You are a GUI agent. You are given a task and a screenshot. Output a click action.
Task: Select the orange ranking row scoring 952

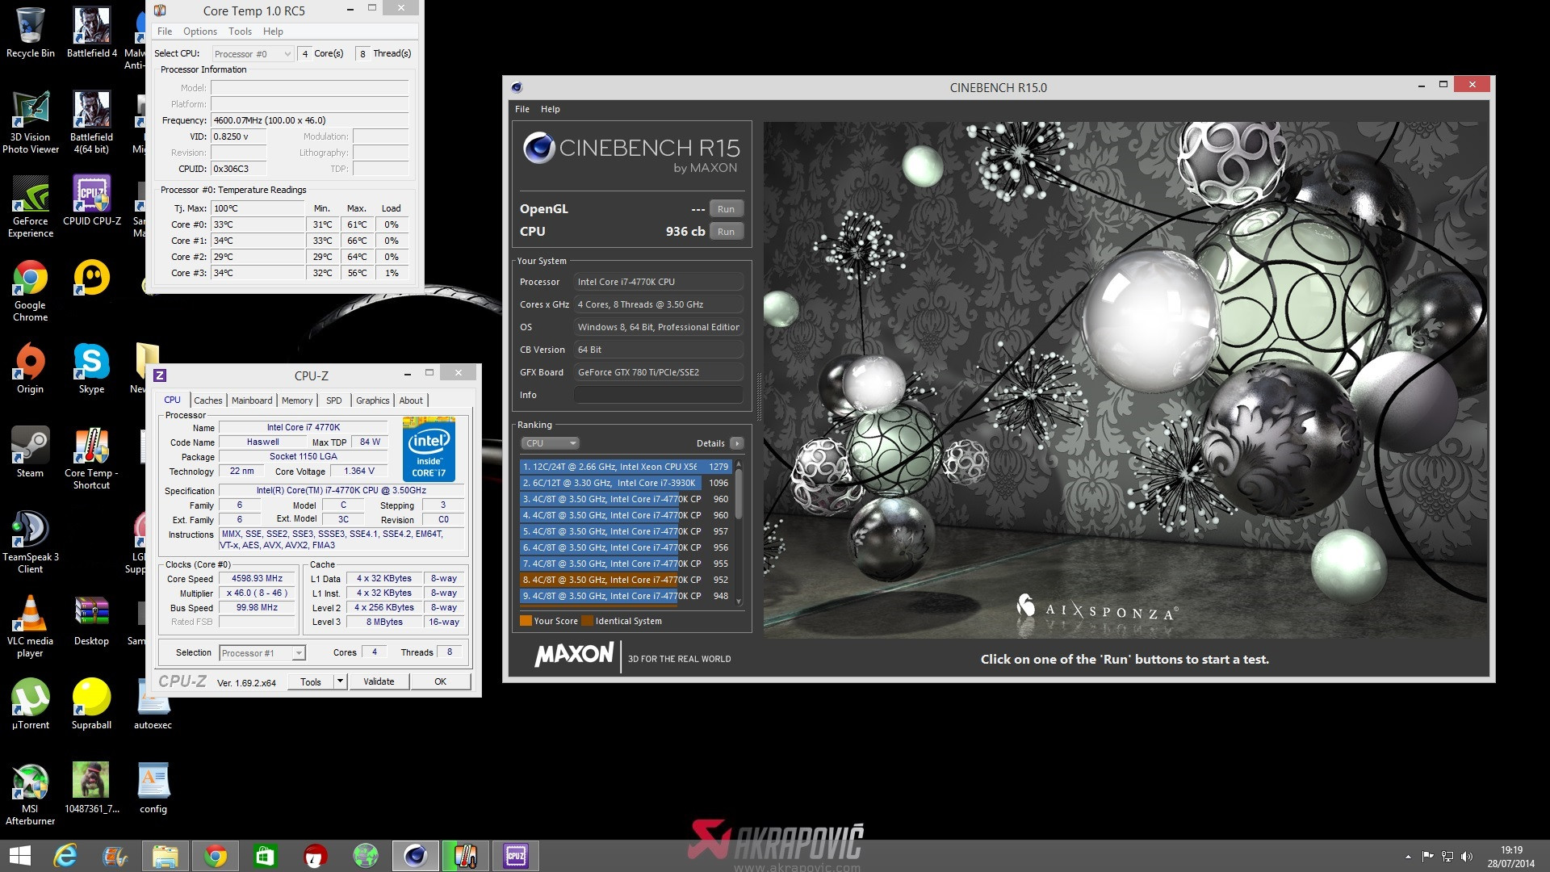[626, 580]
